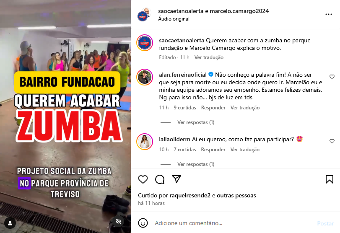Share the post using the paper plane icon
The image size is (340, 233).
tap(176, 179)
